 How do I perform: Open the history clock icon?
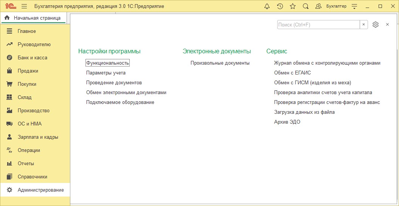[280, 6]
